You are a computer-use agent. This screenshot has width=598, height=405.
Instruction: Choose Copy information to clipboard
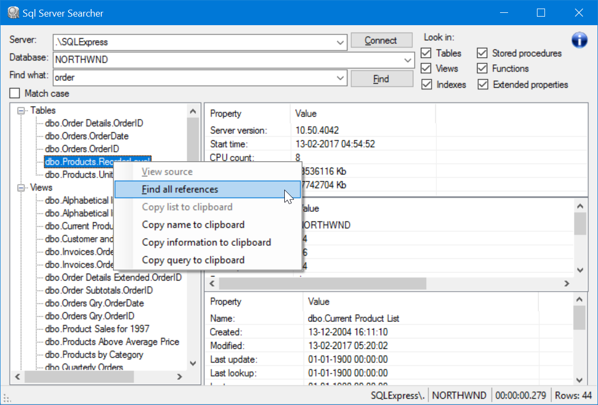[x=207, y=242]
